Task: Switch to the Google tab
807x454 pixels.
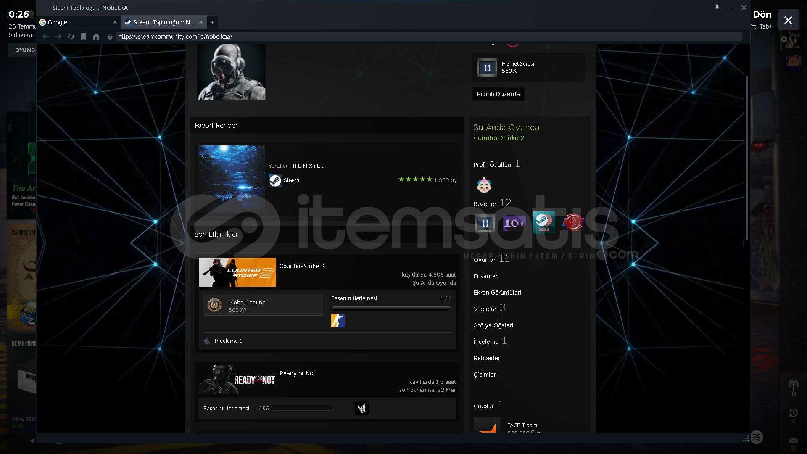Action: tap(78, 22)
